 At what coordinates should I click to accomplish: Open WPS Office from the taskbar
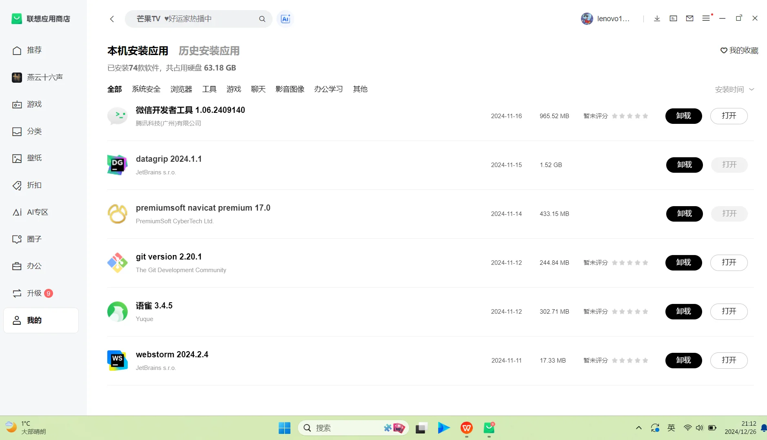click(467, 428)
